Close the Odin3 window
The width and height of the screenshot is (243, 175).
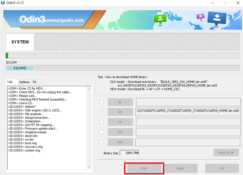pos(238,3)
